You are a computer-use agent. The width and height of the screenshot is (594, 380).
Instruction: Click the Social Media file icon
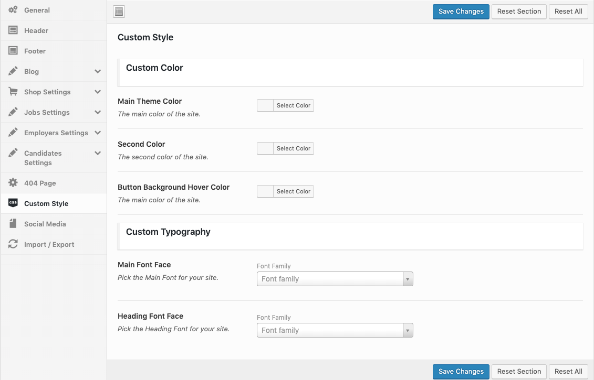tap(13, 224)
